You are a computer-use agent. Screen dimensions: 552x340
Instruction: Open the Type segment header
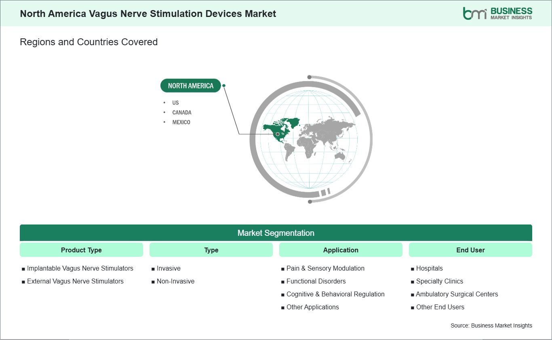click(211, 250)
